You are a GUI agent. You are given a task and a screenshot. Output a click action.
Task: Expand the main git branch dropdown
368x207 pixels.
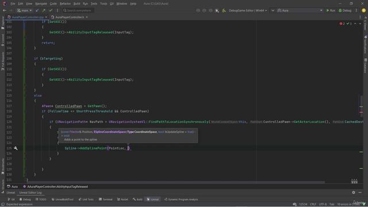(x=25, y=10)
